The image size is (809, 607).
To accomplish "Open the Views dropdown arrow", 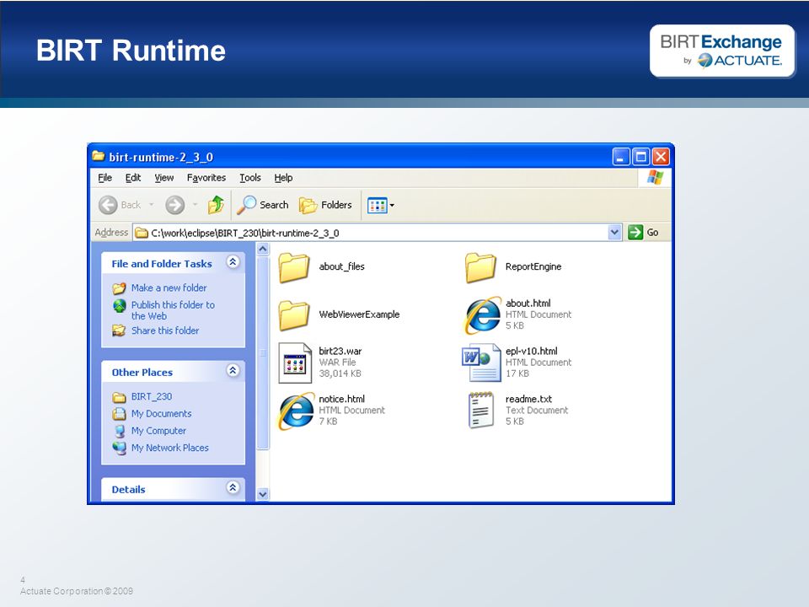I will 392,206.
